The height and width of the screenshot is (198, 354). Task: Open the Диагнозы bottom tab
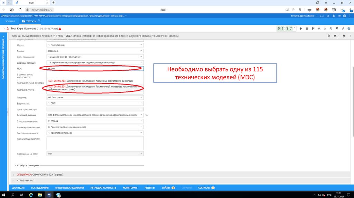(18, 188)
